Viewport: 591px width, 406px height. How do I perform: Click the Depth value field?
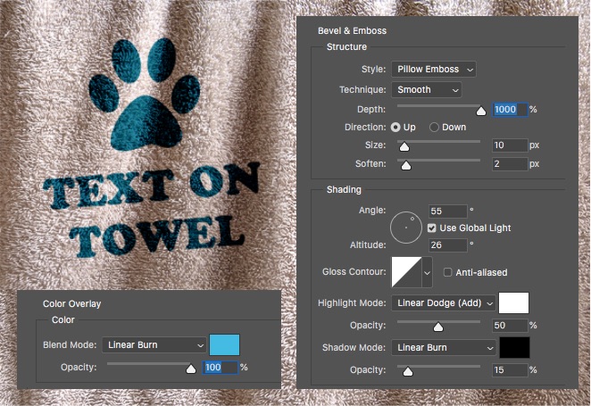pyautogui.click(x=509, y=109)
